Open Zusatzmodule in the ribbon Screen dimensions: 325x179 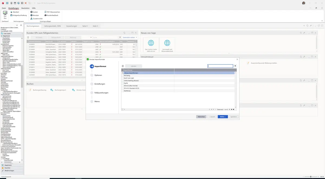point(36,18)
